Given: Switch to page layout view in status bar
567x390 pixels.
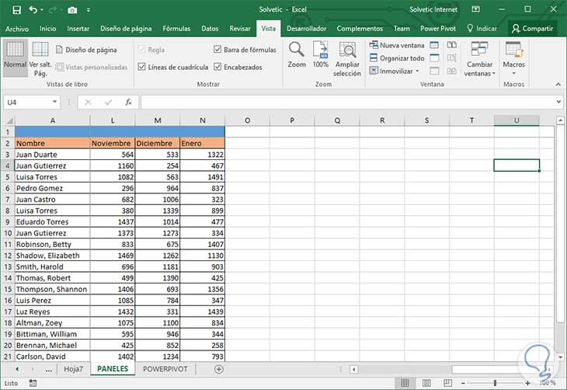Looking at the screenshot, I should pyautogui.click(x=426, y=383).
